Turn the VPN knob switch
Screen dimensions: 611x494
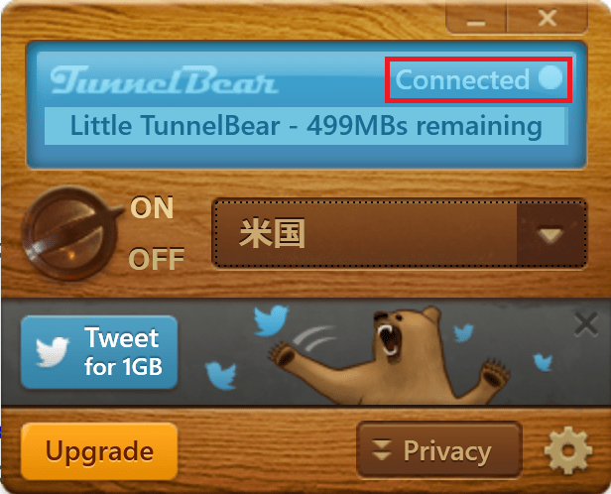[x=69, y=233]
